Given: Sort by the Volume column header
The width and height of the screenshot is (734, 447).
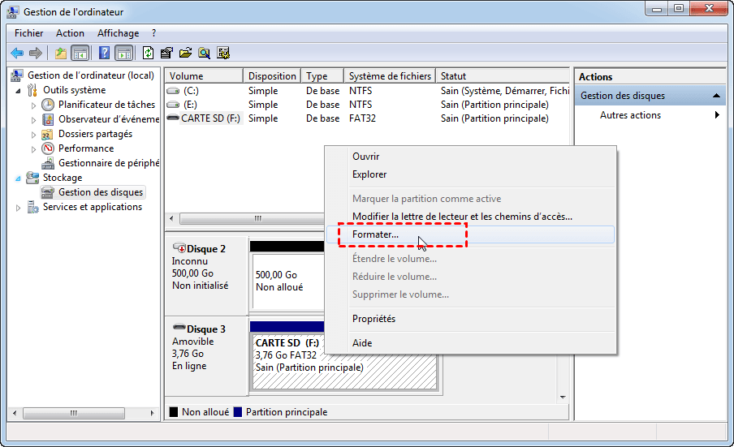Looking at the screenshot, I should (x=204, y=75).
